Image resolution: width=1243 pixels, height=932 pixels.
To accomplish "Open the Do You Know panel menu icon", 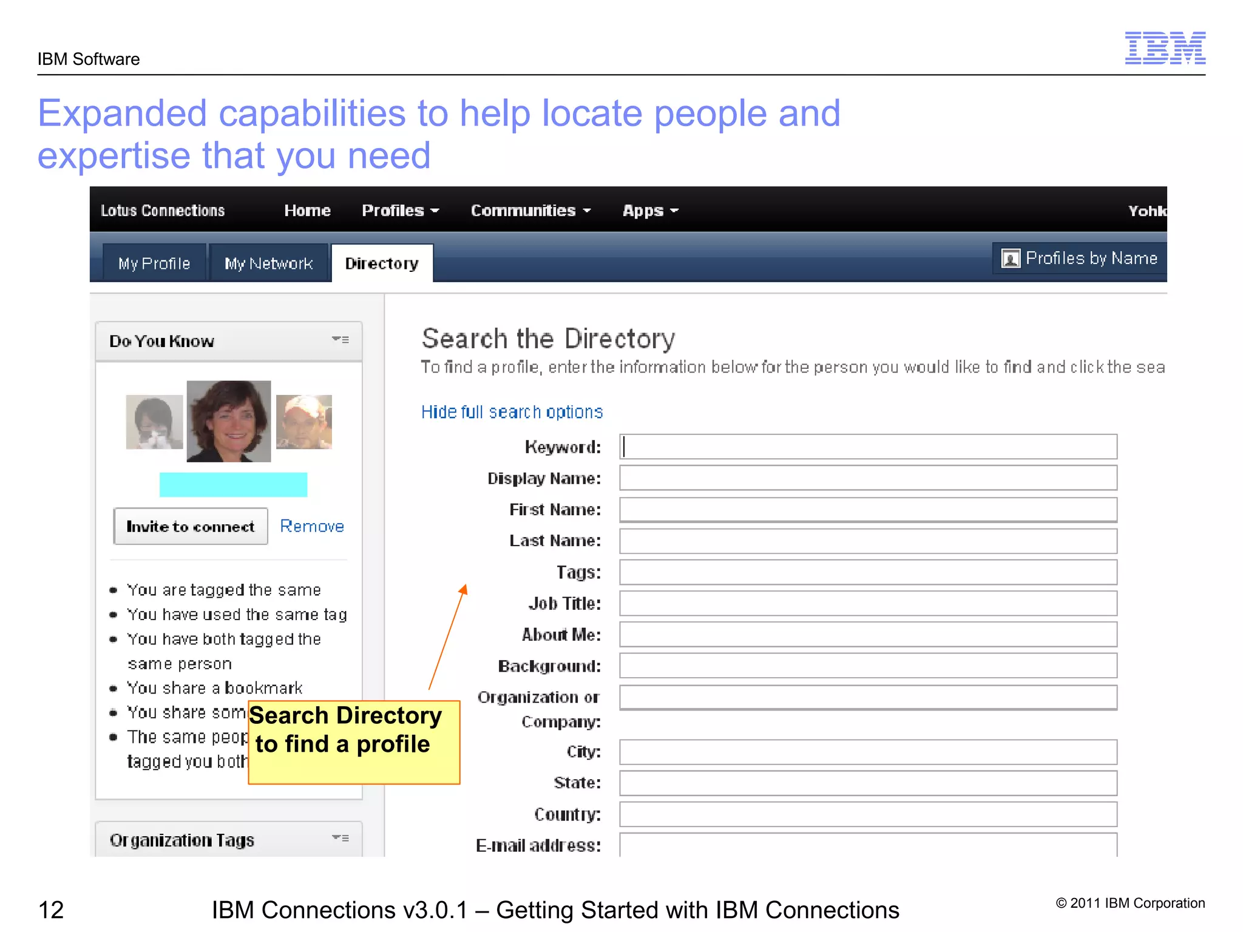I will [x=340, y=340].
